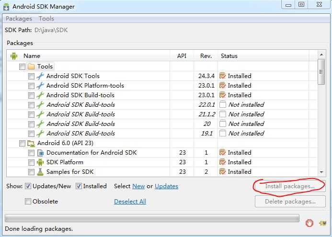
Task: Click installed status icon for SDK Platform
Action: [223, 162]
